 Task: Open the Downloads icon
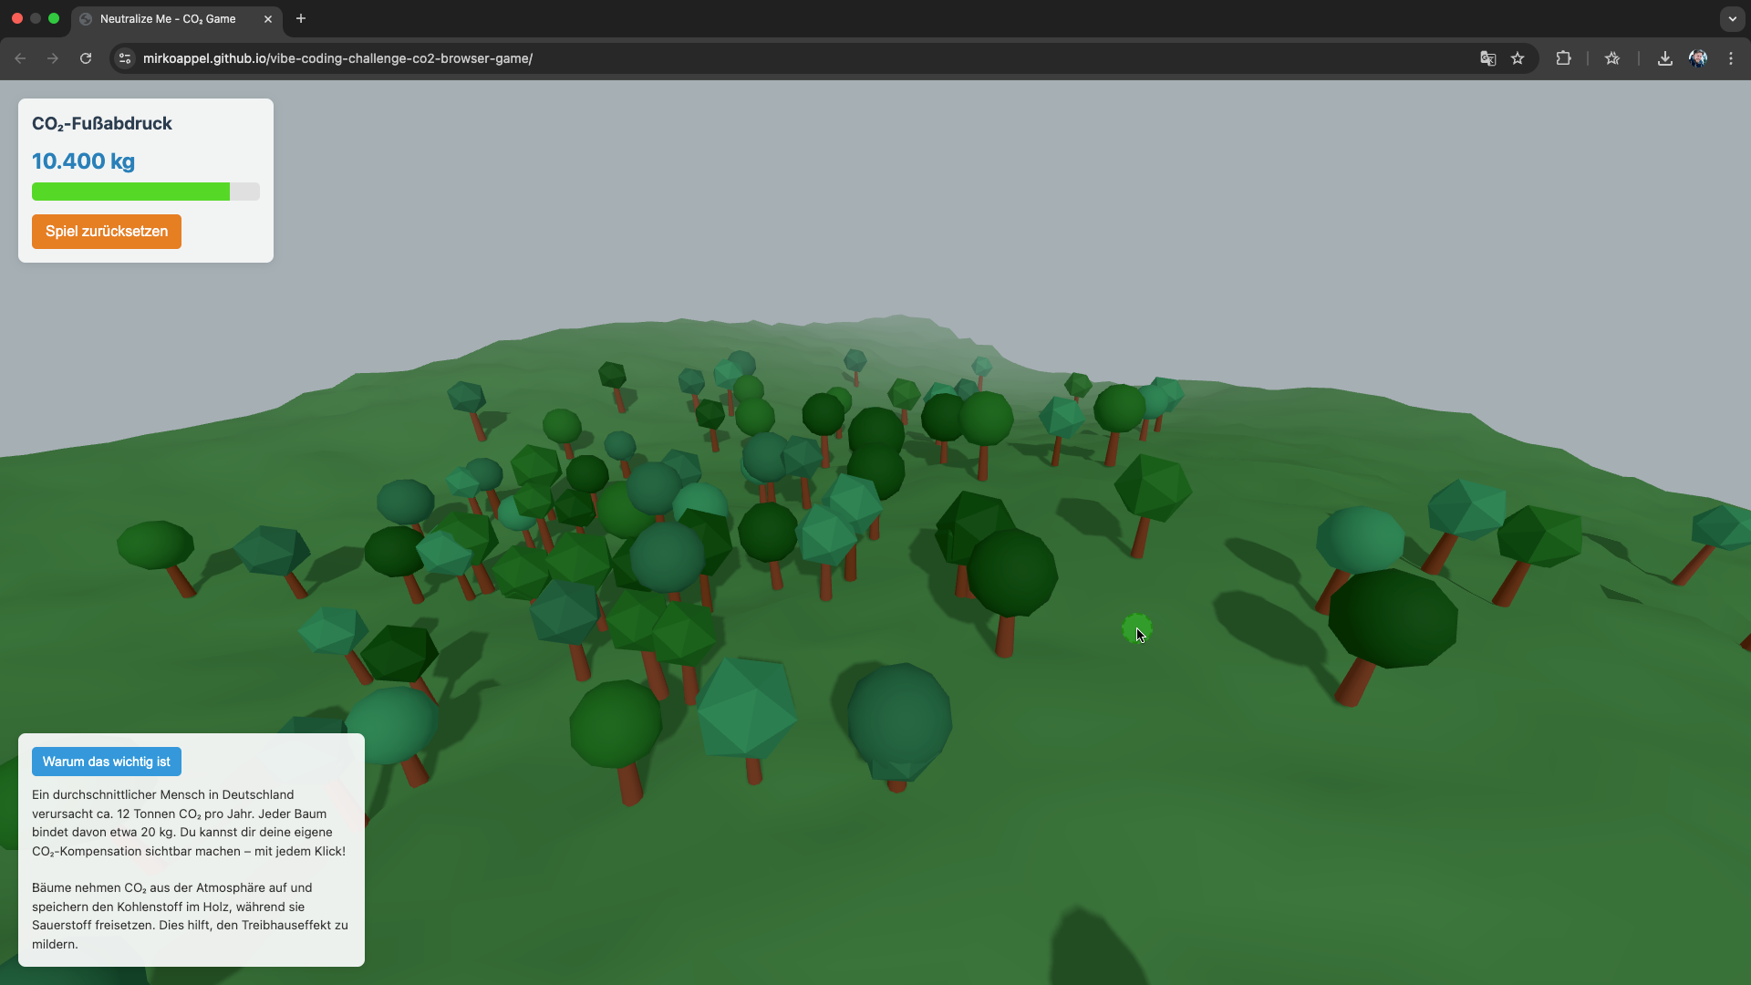[1665, 58]
